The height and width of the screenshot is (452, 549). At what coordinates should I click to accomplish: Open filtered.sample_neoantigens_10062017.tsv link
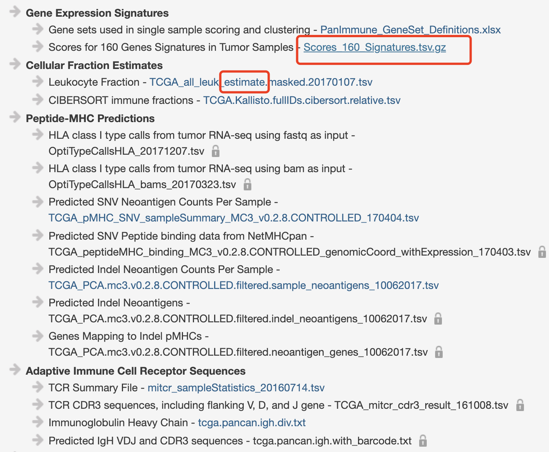[244, 286]
